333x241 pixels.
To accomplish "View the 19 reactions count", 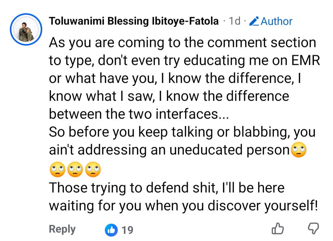I will click(x=127, y=230).
